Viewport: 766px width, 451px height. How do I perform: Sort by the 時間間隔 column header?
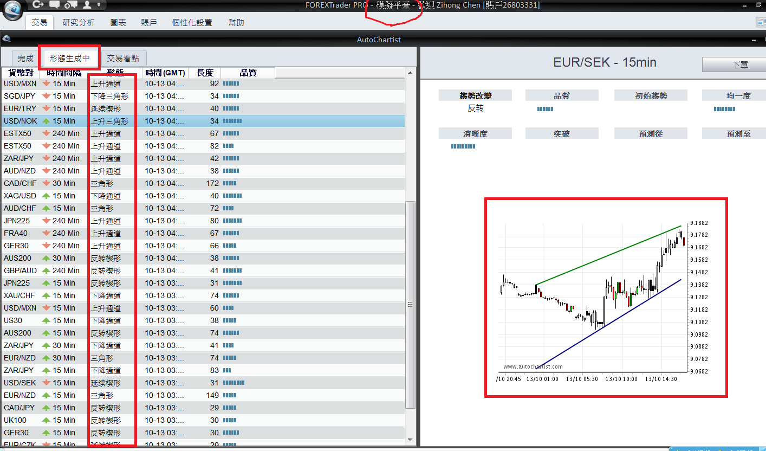pyautogui.click(x=64, y=73)
